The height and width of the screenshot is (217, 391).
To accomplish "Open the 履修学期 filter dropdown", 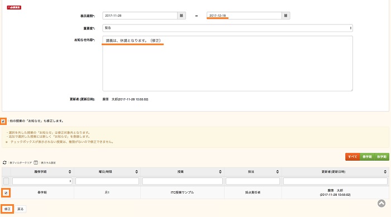I will (x=42, y=181).
